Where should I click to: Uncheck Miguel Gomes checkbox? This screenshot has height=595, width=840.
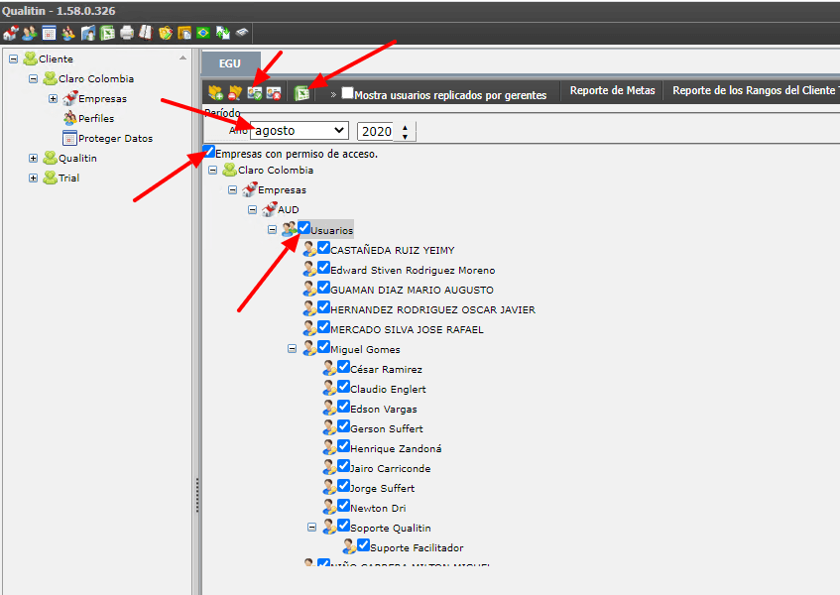[x=323, y=346]
